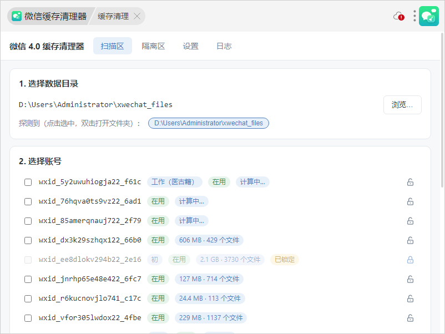Click the 2.1 GB · 3730 个文件 badge
Image resolution: width=445 pixels, height=334 pixels.
pos(230,260)
